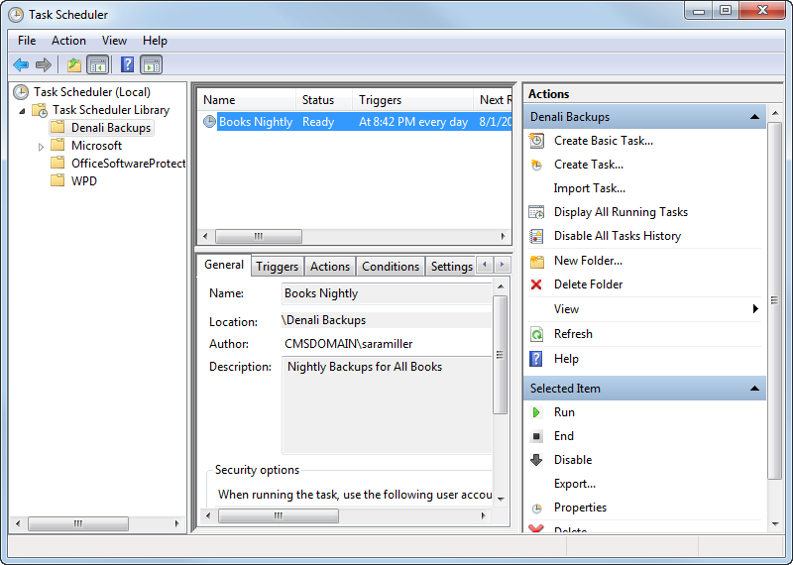Click the tree pane horizontal scrollbar thumb
The width and height of the screenshot is (793, 565).
pos(78,523)
